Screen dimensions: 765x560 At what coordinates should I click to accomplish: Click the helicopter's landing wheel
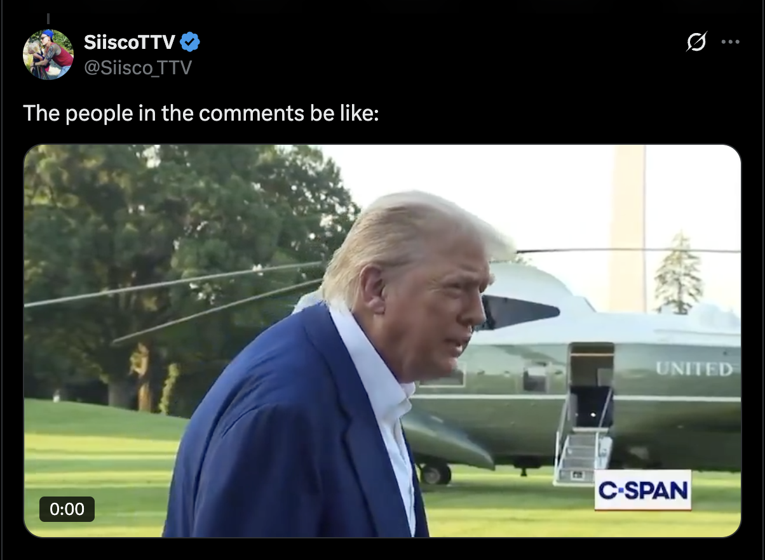(435, 474)
